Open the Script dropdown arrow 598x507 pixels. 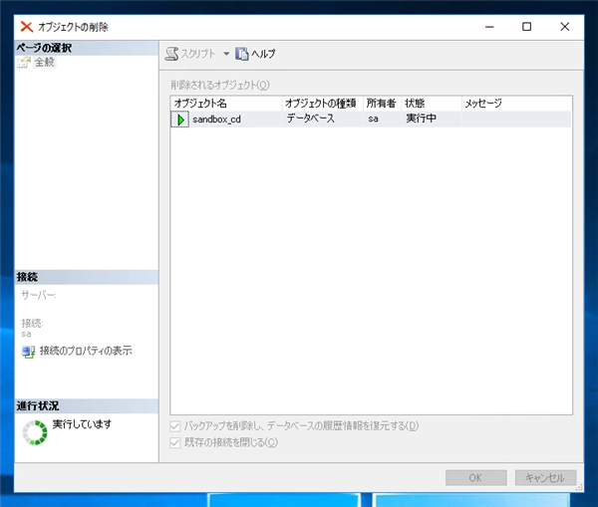pos(226,54)
